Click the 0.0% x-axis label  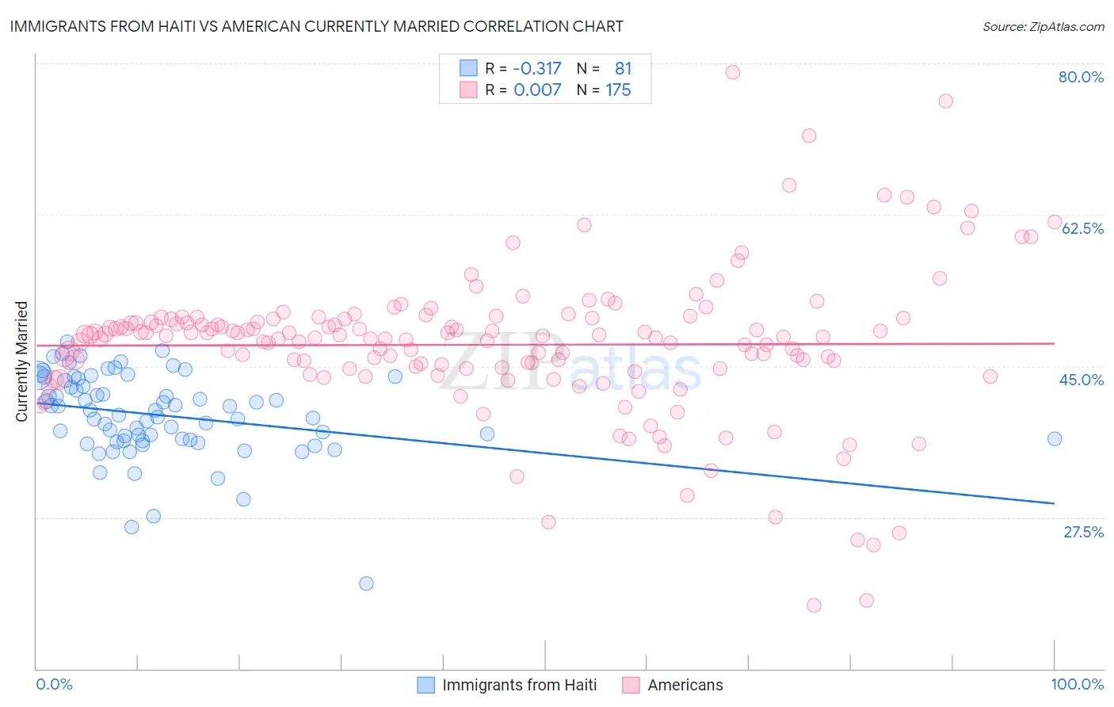click(54, 684)
